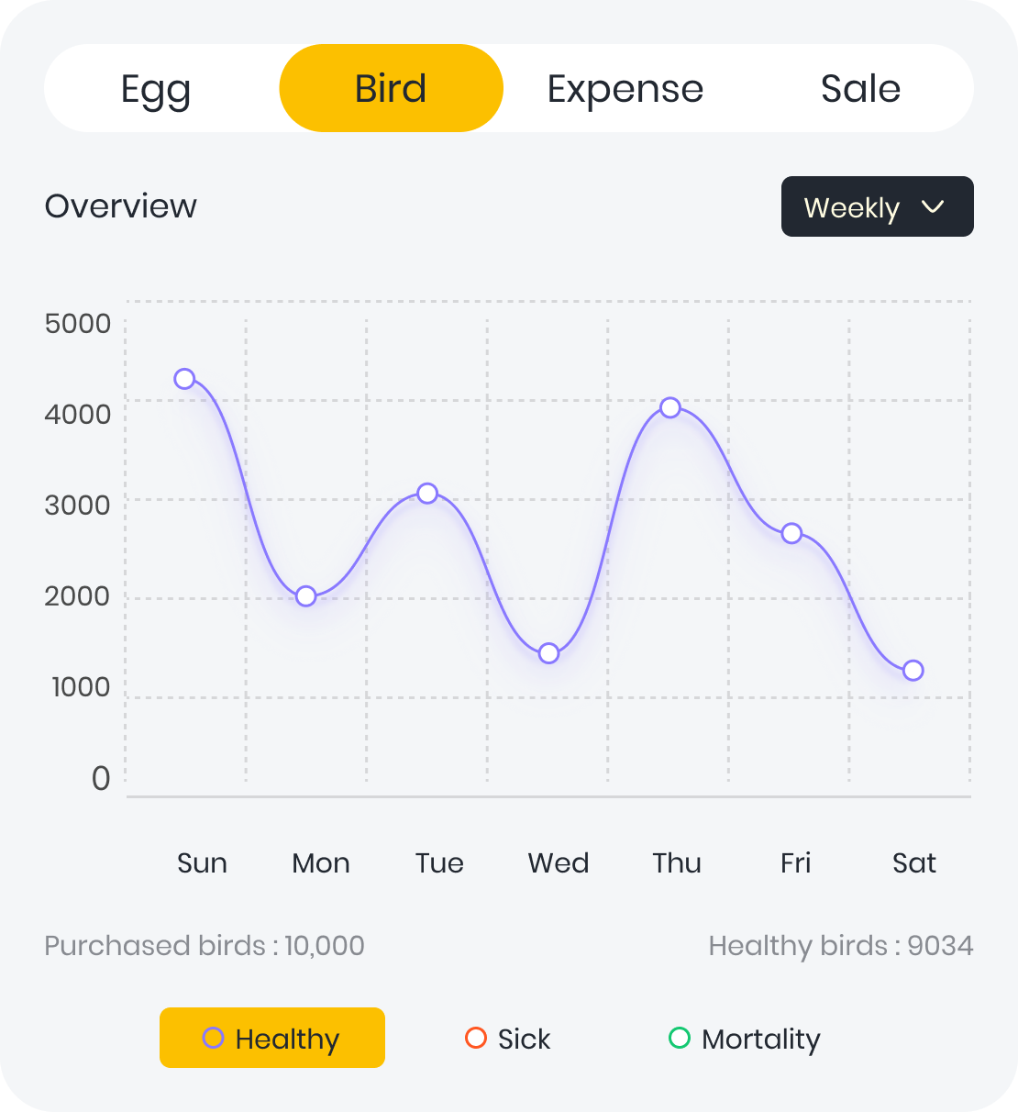The width and height of the screenshot is (1018, 1112).
Task: Click the chevron arrow beside Weekly
Action: [x=933, y=206]
